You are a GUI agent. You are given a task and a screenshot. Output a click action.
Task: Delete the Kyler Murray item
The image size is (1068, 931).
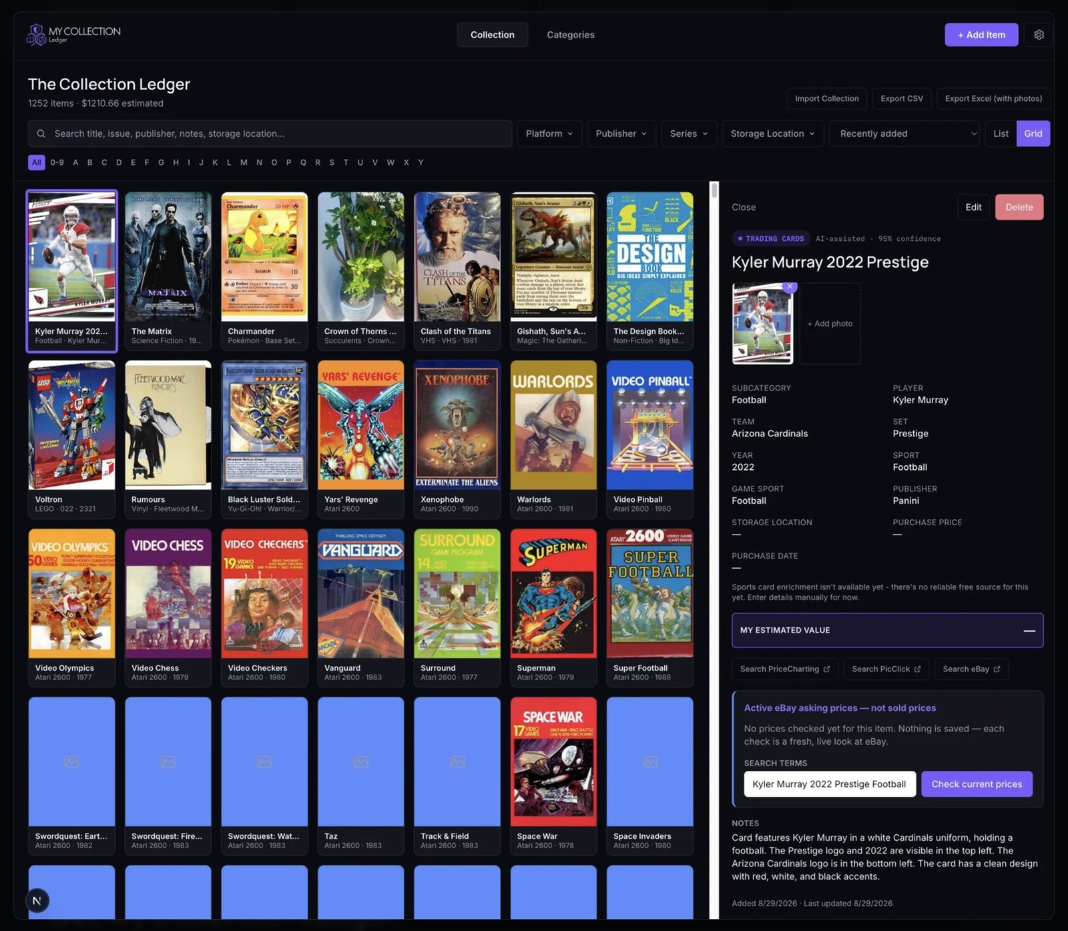[x=1019, y=207]
